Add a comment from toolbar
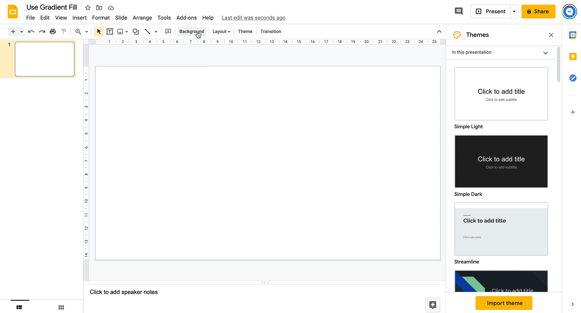This screenshot has width=581, height=313. click(168, 31)
